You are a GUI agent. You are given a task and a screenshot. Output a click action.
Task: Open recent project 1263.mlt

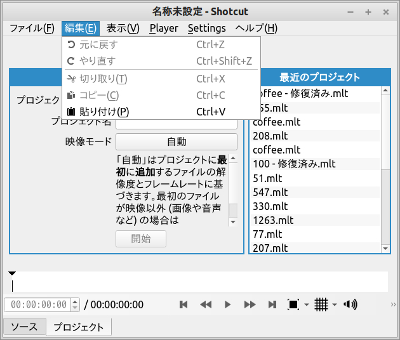click(x=273, y=220)
